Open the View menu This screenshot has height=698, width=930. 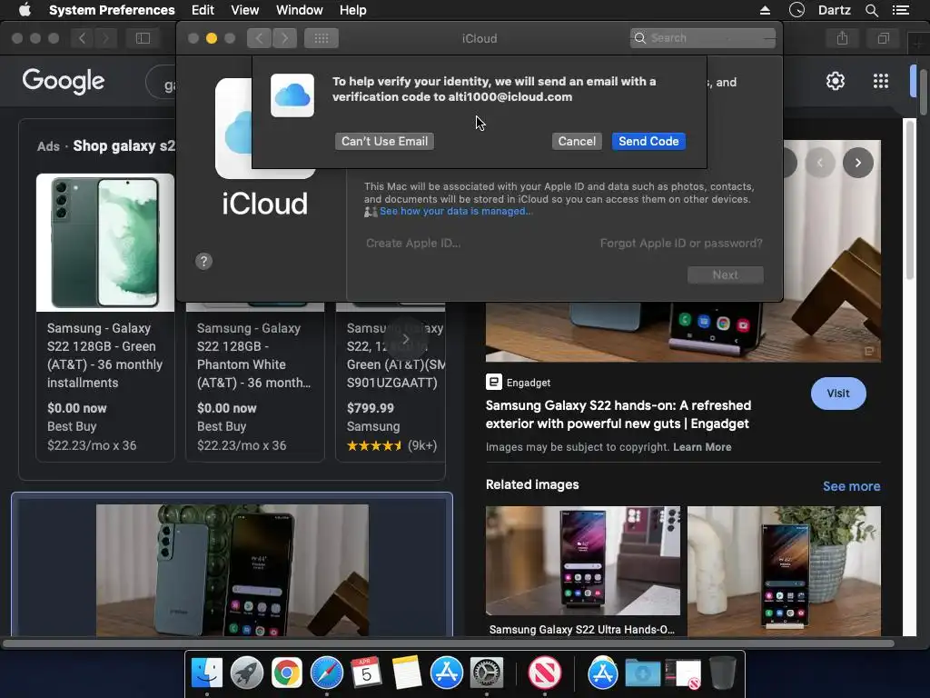pyautogui.click(x=245, y=10)
